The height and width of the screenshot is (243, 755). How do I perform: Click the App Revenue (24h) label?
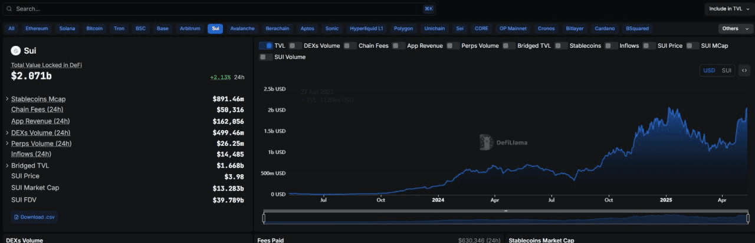pyautogui.click(x=40, y=121)
